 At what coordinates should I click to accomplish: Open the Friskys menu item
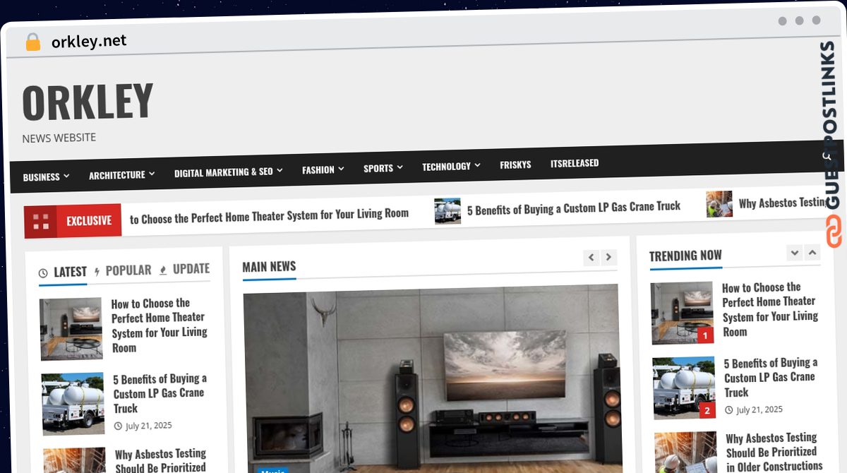pos(515,164)
